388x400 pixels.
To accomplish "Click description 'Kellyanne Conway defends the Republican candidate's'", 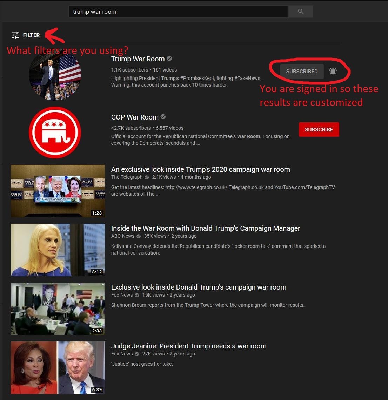I will click(218, 250).
